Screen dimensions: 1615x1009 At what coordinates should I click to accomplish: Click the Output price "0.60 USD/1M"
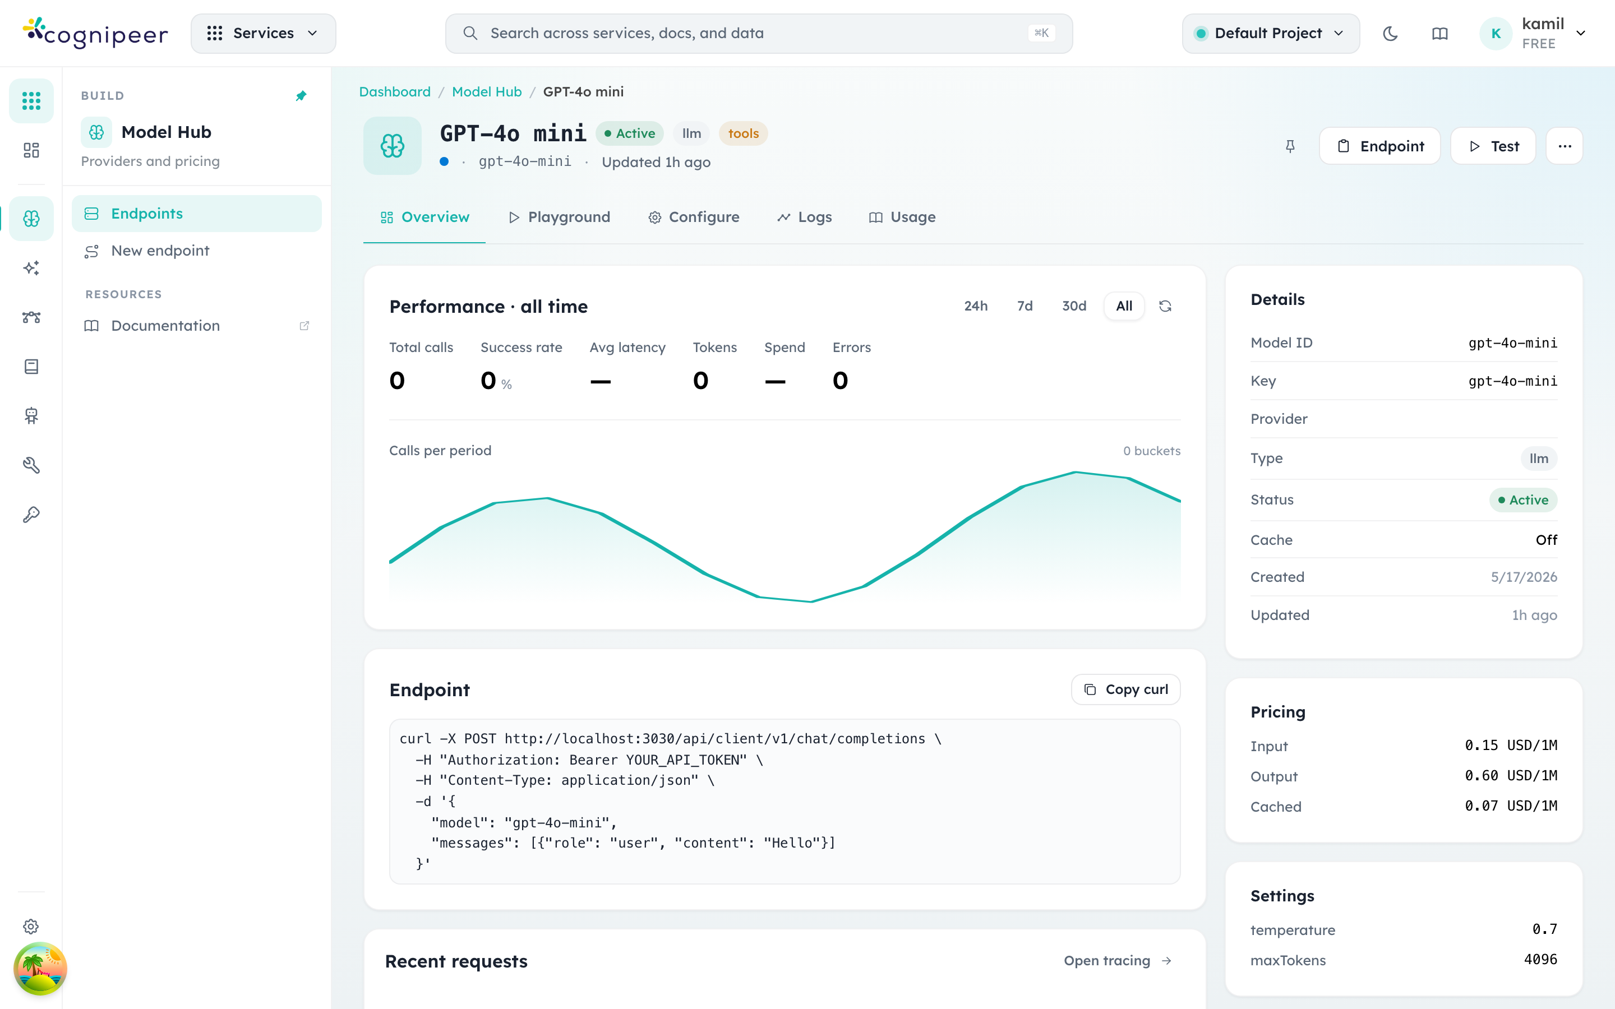coord(1511,776)
